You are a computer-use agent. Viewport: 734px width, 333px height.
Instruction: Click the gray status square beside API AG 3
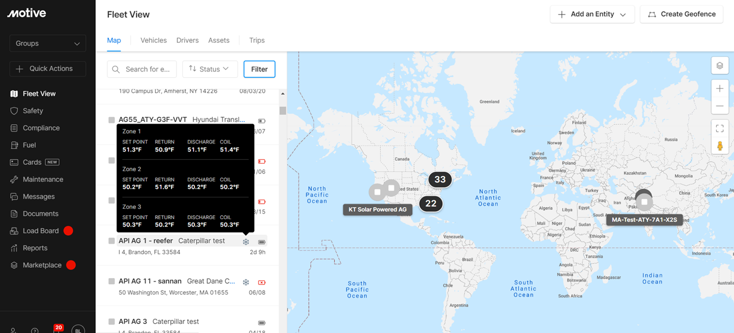click(x=112, y=322)
